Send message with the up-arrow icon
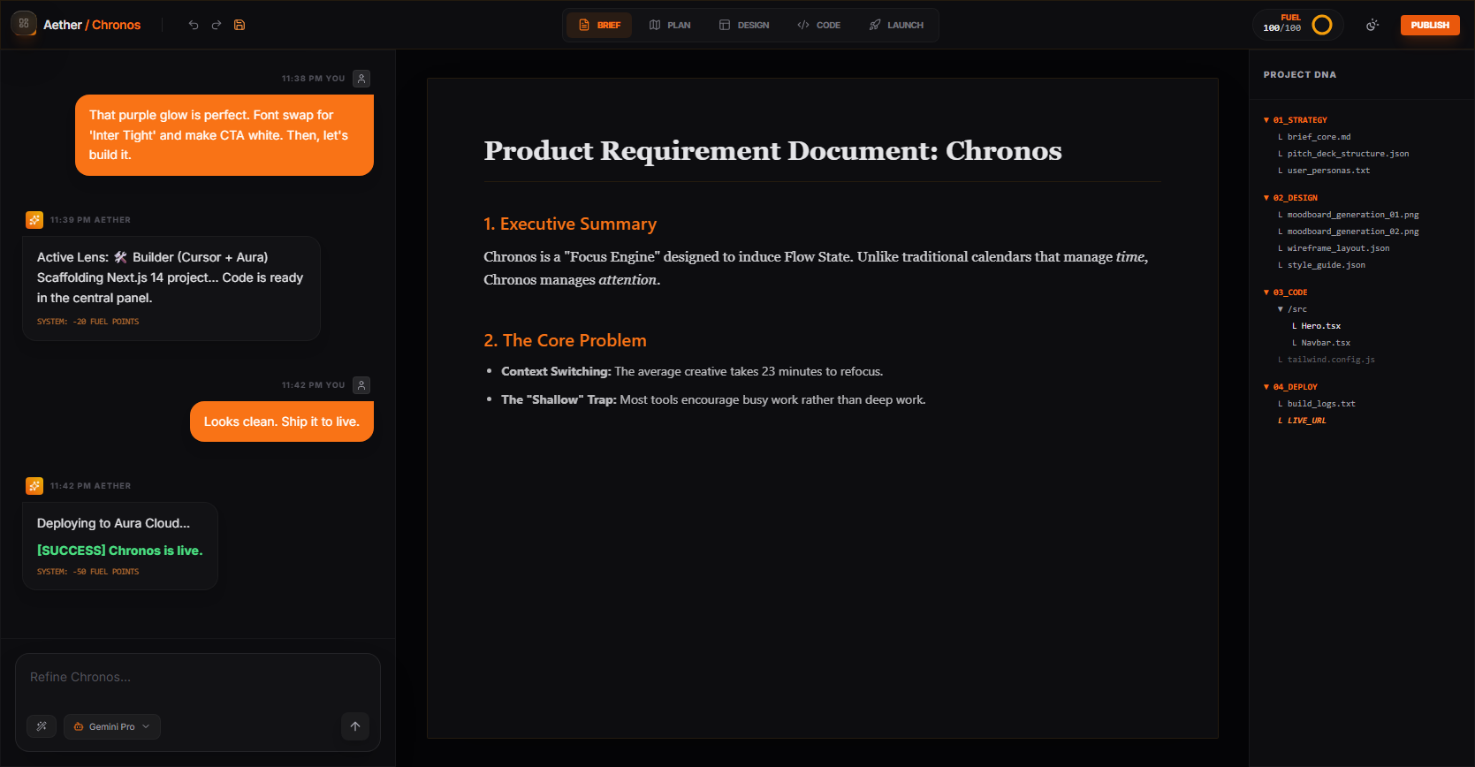 click(355, 726)
